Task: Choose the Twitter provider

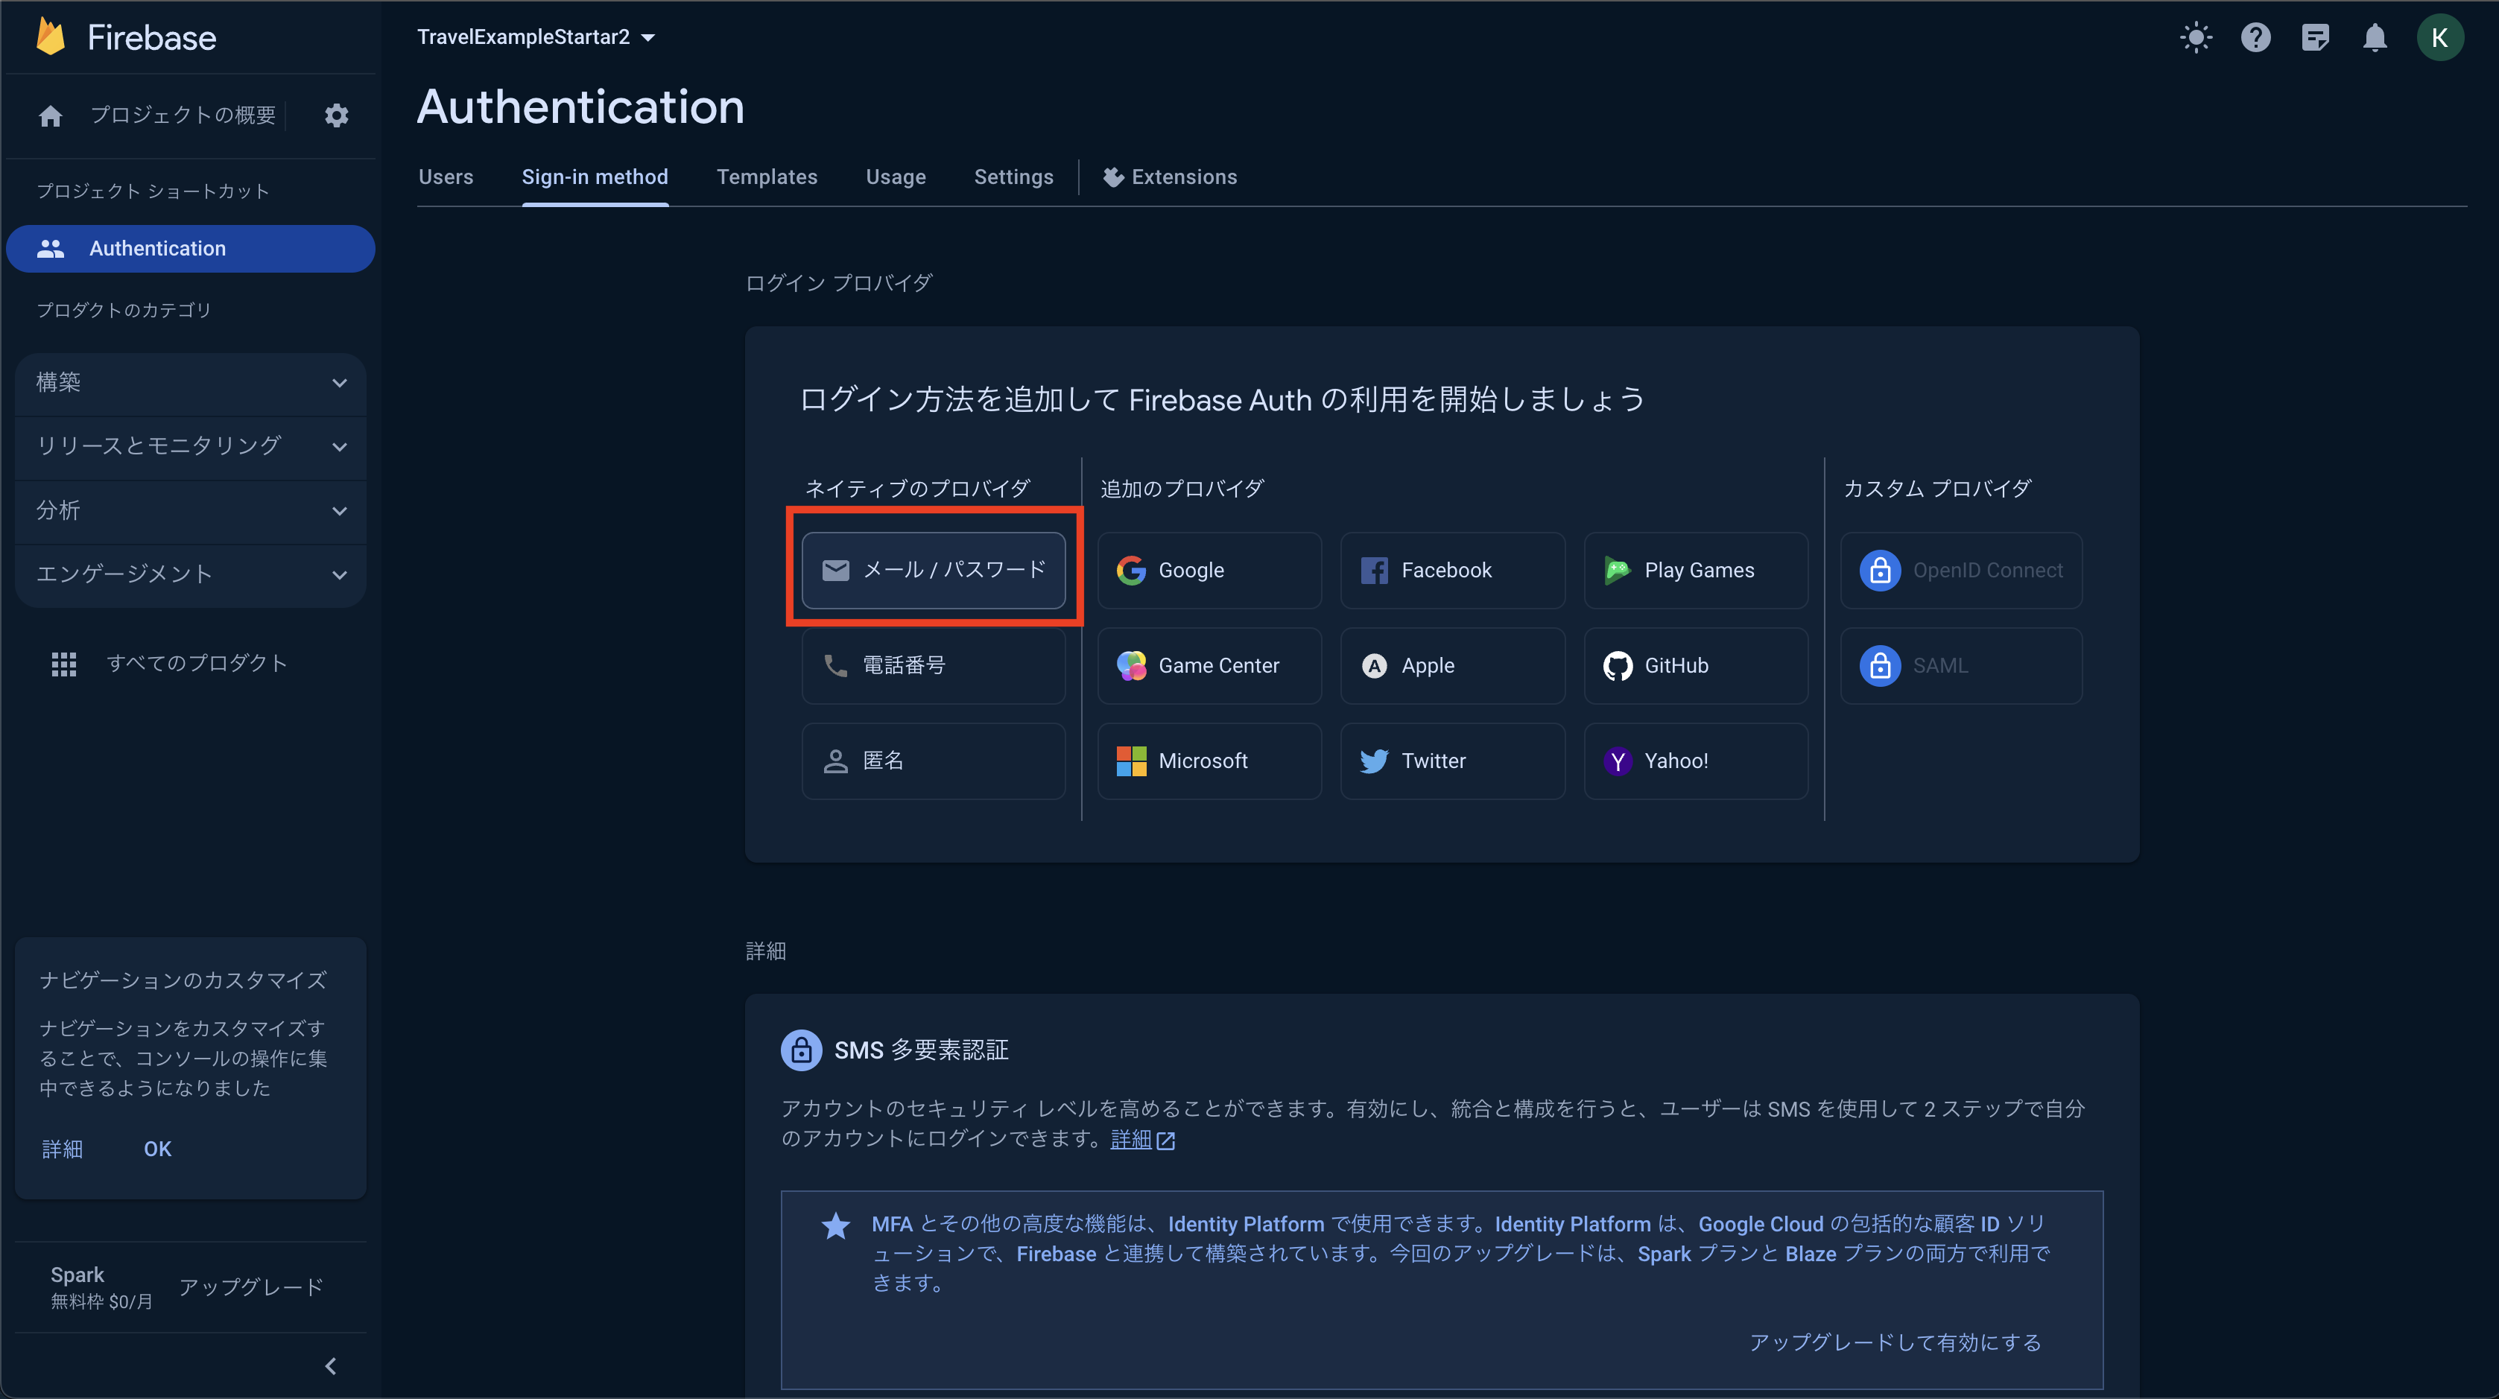Action: coord(1451,761)
